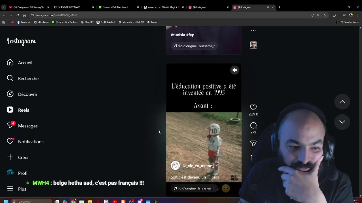This screenshot has height=203, width=362.
Task: Open eDocPerso bookmark
Action: [41, 22]
